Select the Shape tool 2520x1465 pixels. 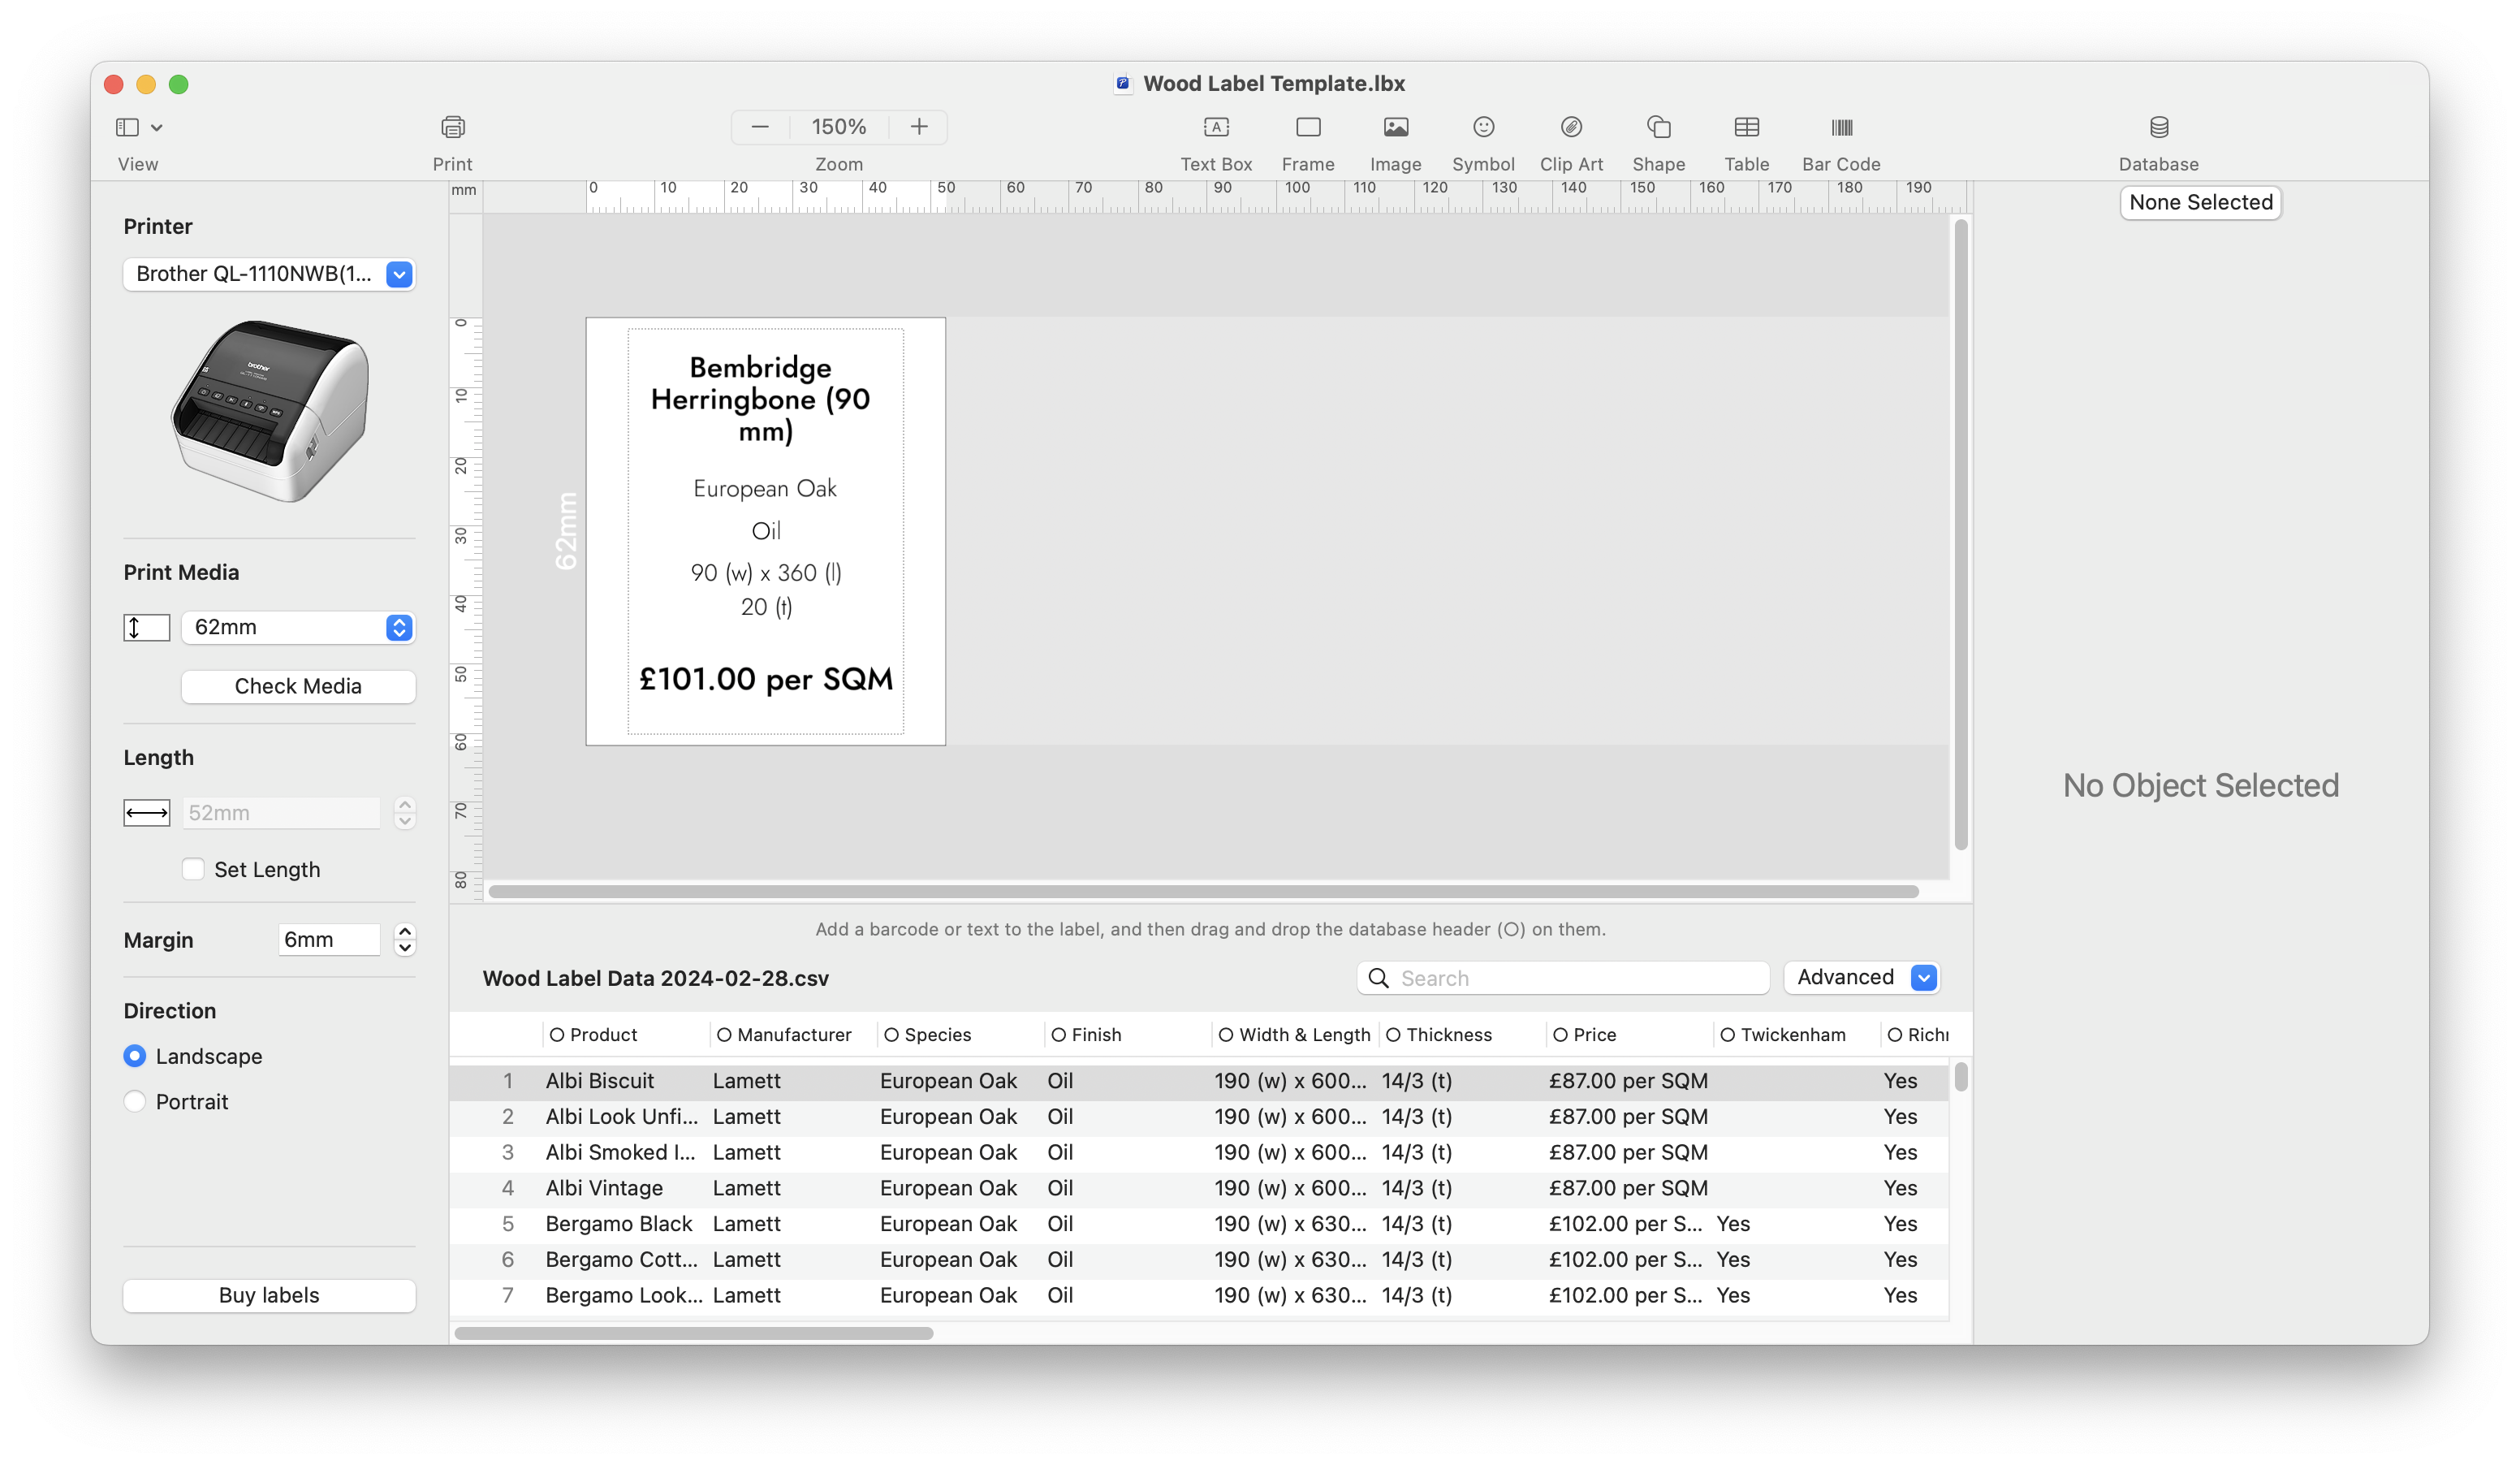1658,127
